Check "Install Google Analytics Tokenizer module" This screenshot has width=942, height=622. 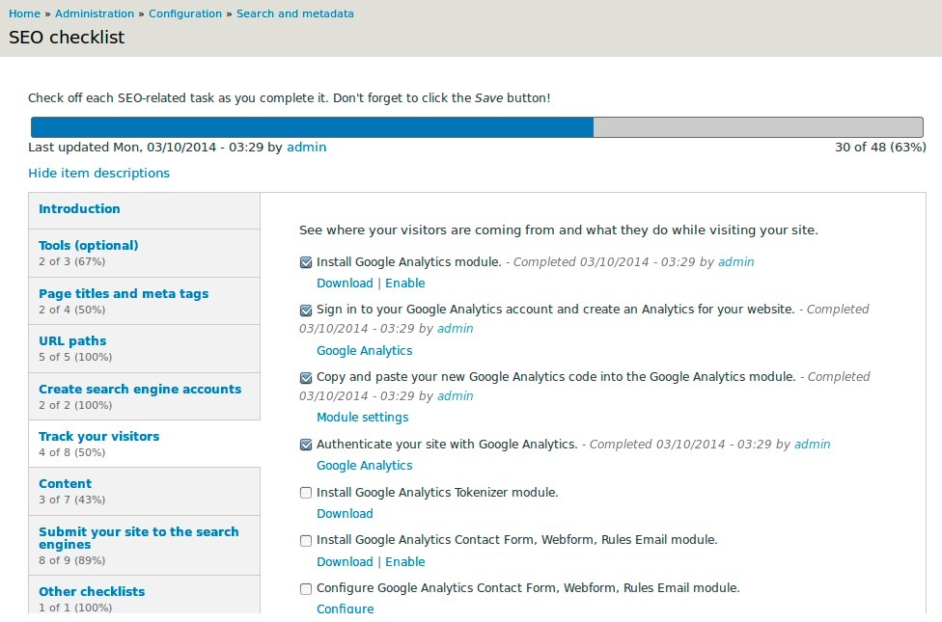tap(305, 492)
